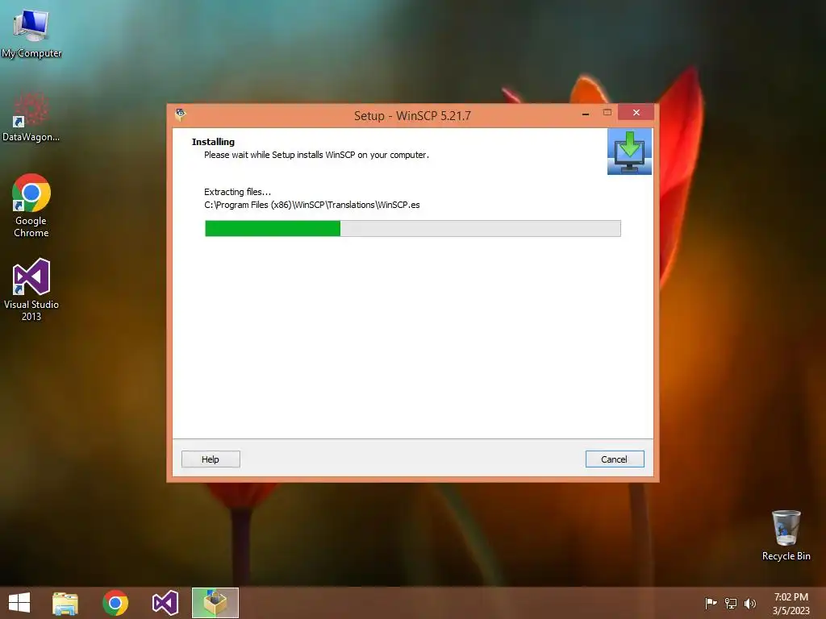Open Action Center flag in system tray

pyautogui.click(x=711, y=603)
